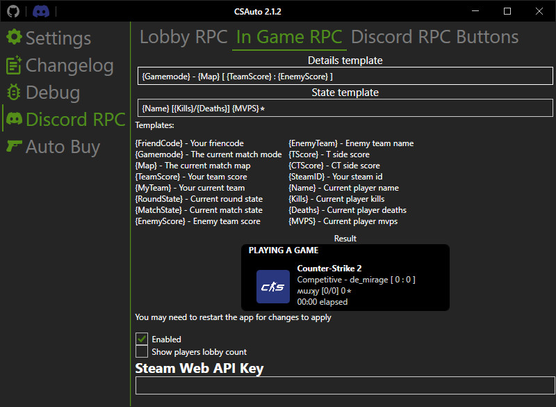This screenshot has width=556, height=407.
Task: Click the Competitive - de_mirage result line
Action: click(356, 280)
